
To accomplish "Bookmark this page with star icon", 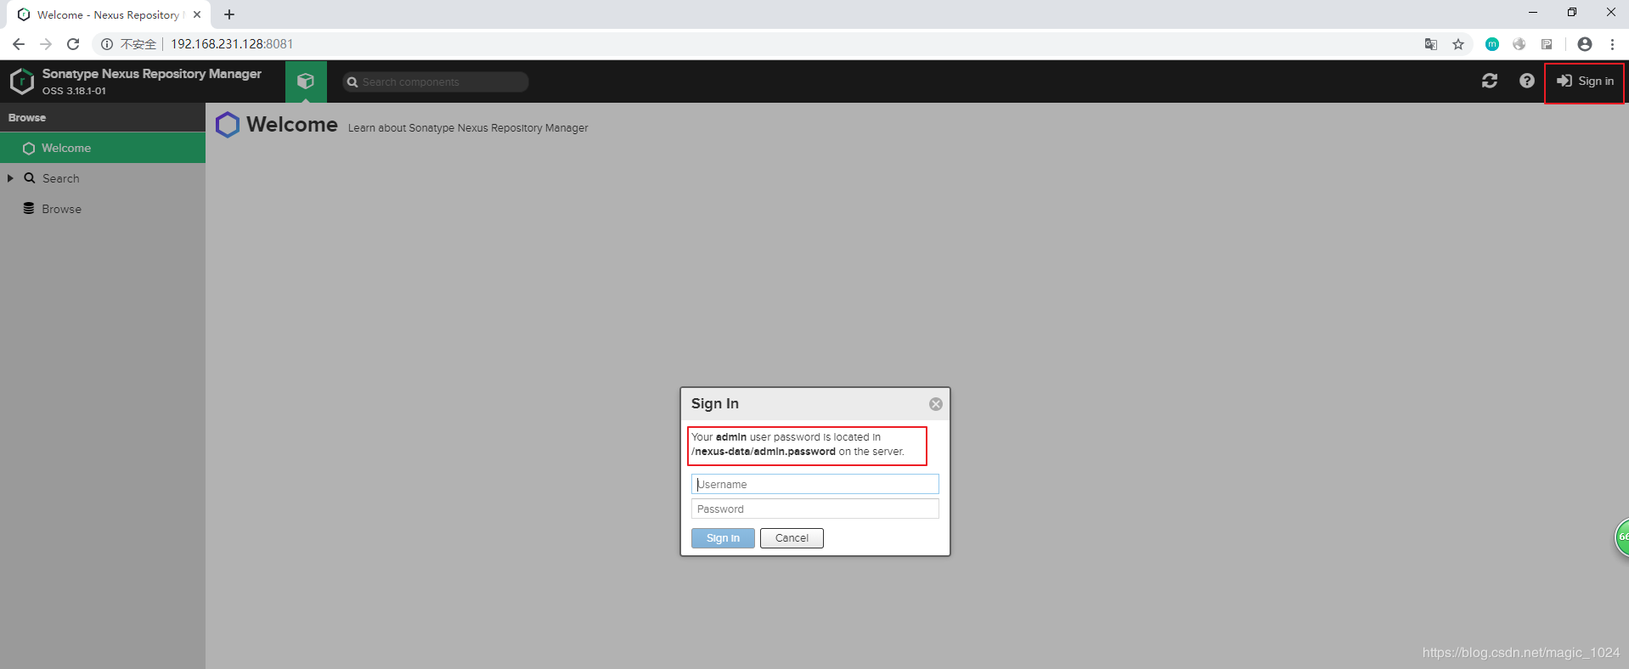I will (1458, 44).
